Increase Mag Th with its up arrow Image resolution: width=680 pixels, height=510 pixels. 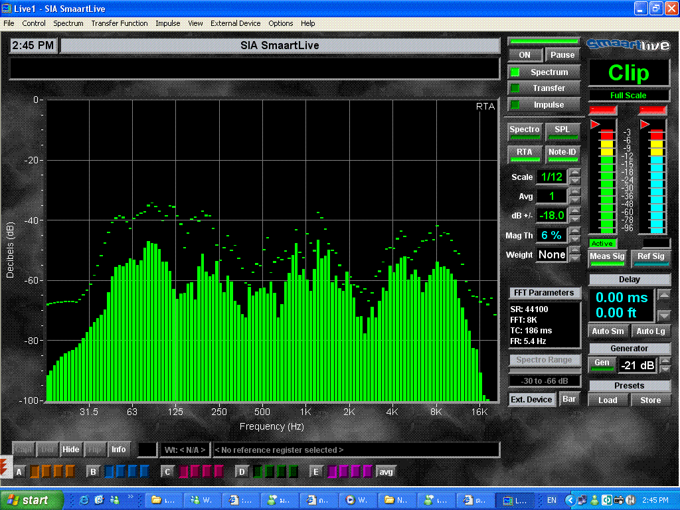[x=574, y=230]
